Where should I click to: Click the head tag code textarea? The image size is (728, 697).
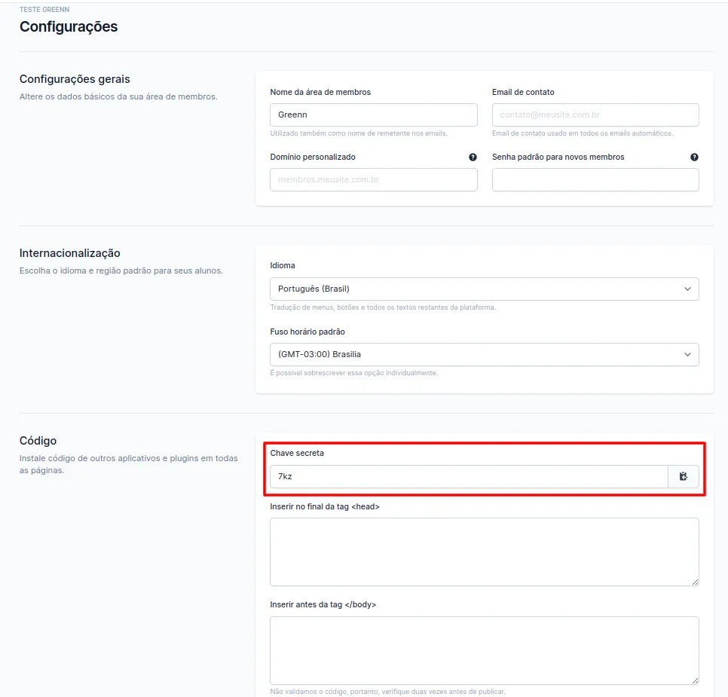tap(485, 552)
